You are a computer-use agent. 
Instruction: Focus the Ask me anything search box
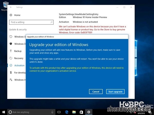[31, 112]
